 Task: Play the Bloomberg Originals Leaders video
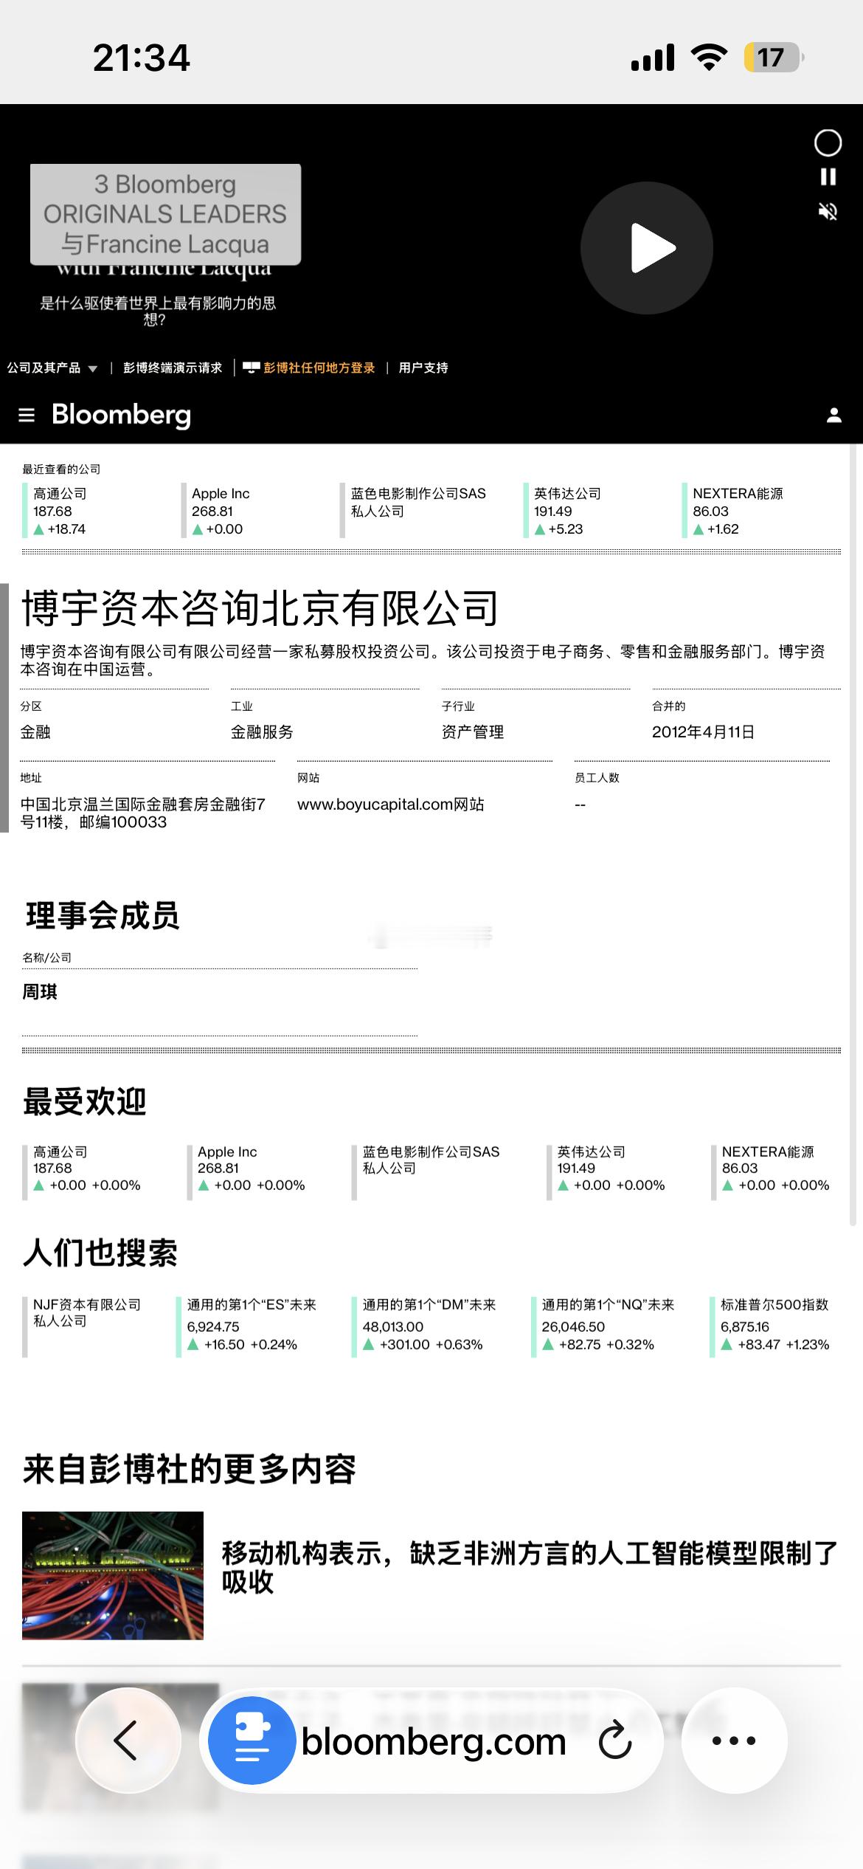click(647, 248)
